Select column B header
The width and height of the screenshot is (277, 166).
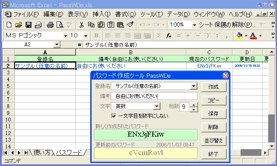pos(131,53)
